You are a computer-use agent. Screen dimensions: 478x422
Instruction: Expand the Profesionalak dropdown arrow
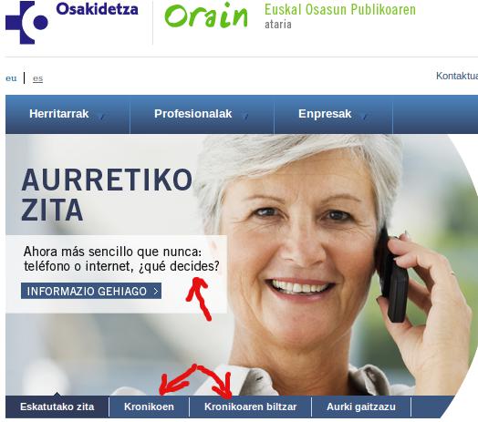(245, 116)
